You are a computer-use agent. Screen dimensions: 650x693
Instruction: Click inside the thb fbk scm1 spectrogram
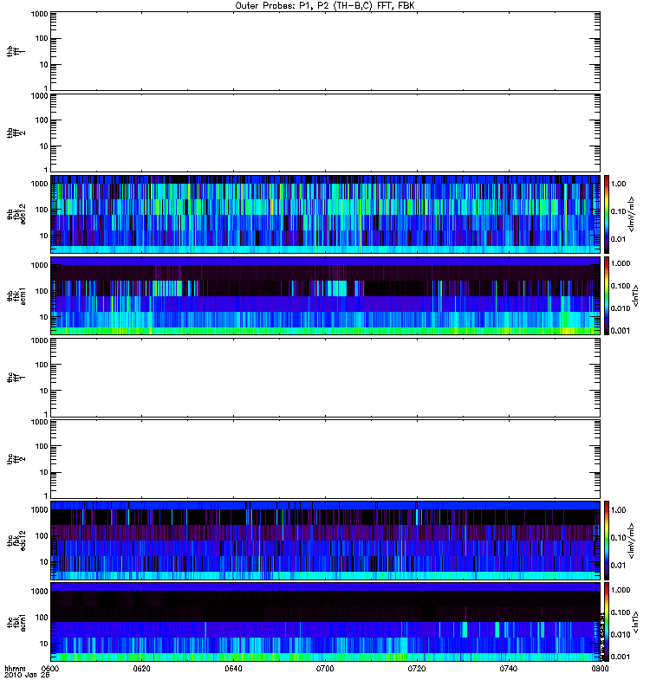[x=326, y=295]
